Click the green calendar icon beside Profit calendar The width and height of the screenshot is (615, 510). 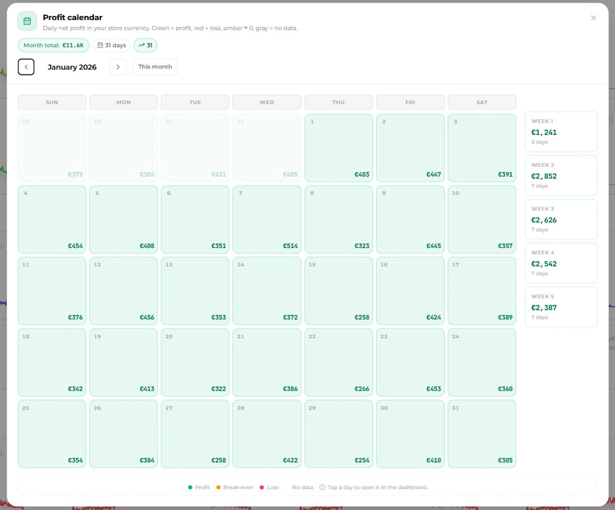[27, 21]
